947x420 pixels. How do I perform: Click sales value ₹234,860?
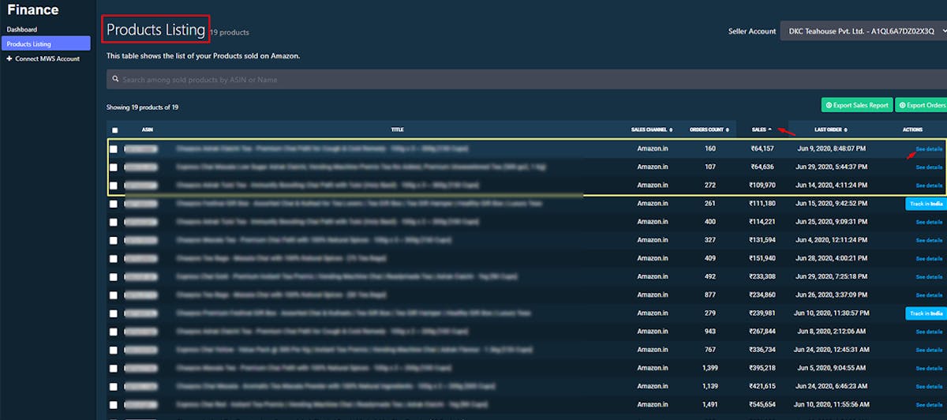coord(762,295)
